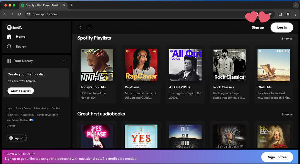The image size is (300, 164).
Task: Open the RapCaviar playlist cover
Action: [x=141, y=65]
